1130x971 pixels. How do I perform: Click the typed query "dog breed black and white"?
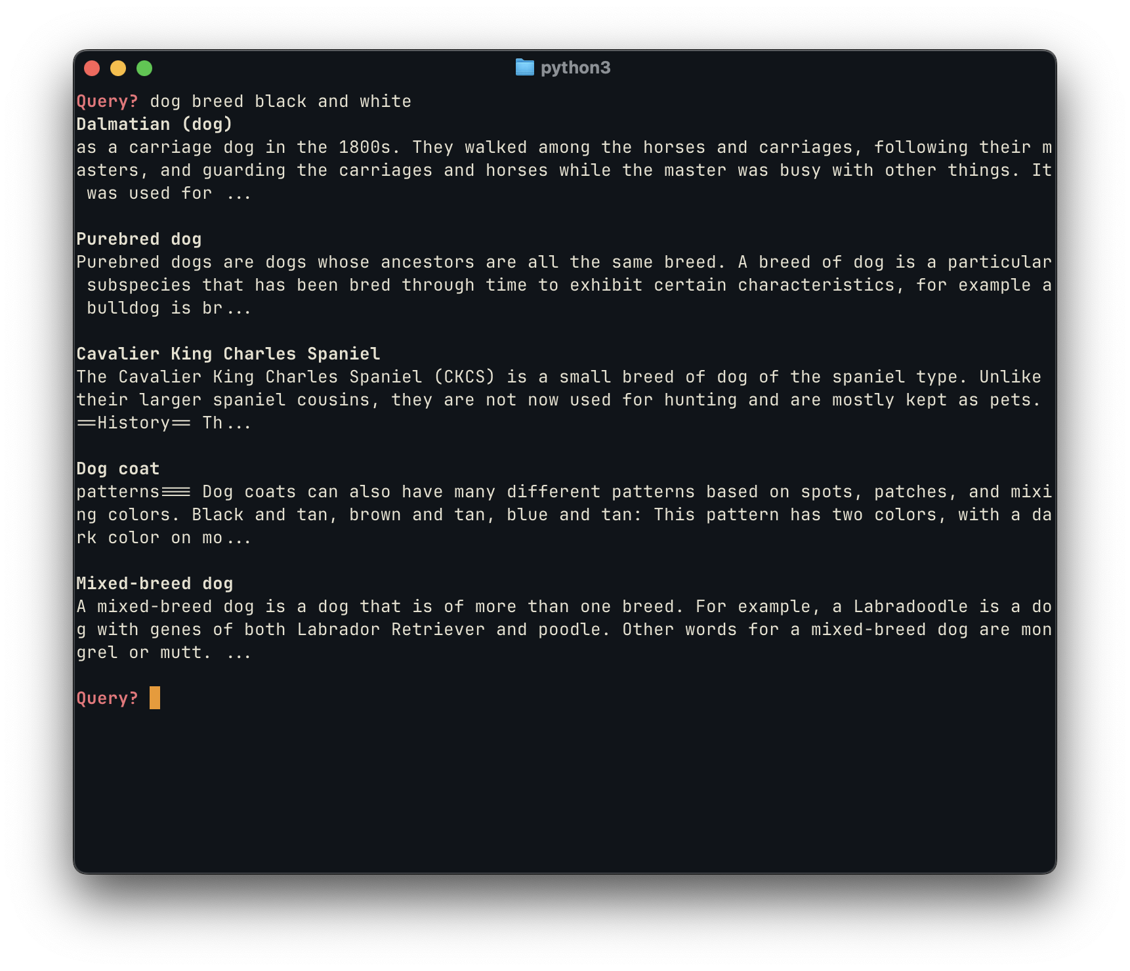coord(280,101)
